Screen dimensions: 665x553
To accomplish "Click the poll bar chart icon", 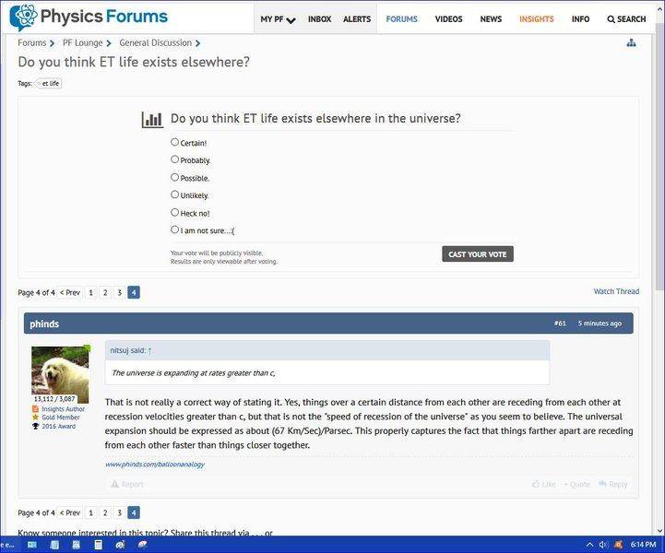I will pos(152,120).
